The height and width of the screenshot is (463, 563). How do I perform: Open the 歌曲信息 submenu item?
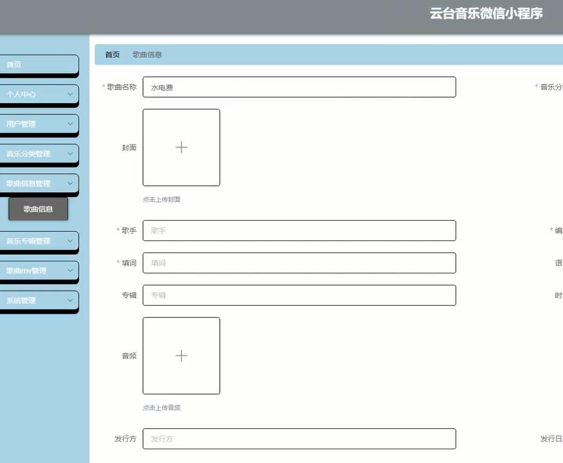[38, 208]
